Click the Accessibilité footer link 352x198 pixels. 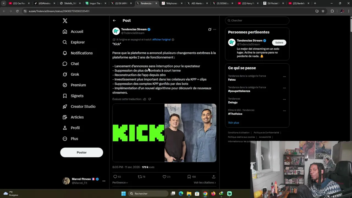(265, 137)
